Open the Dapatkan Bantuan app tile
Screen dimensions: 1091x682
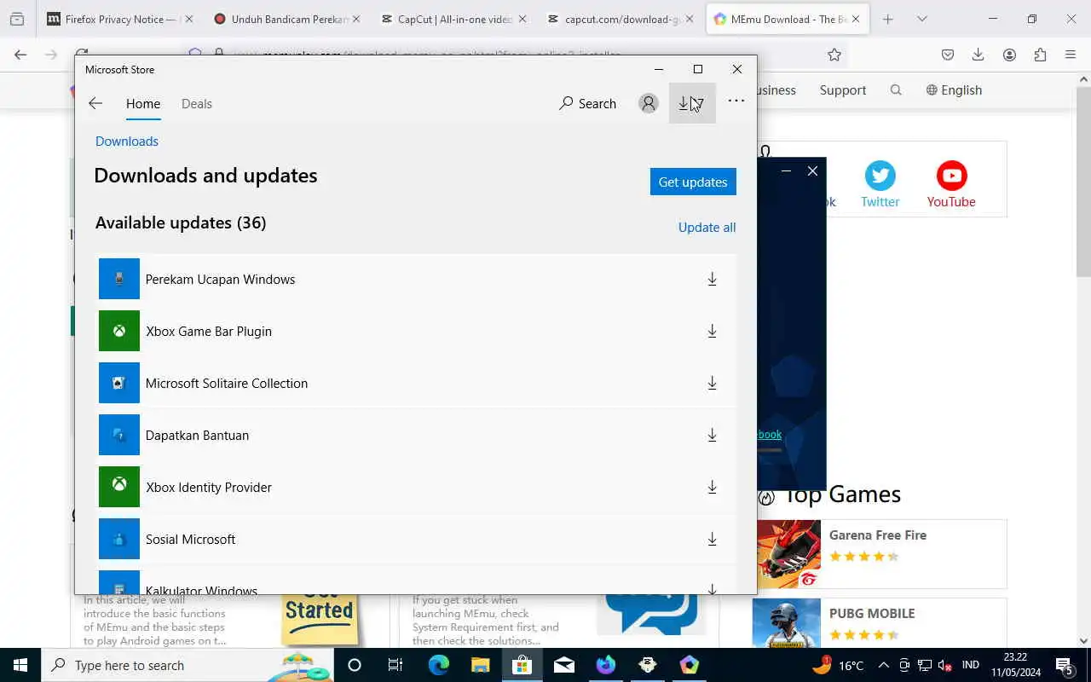point(119,435)
